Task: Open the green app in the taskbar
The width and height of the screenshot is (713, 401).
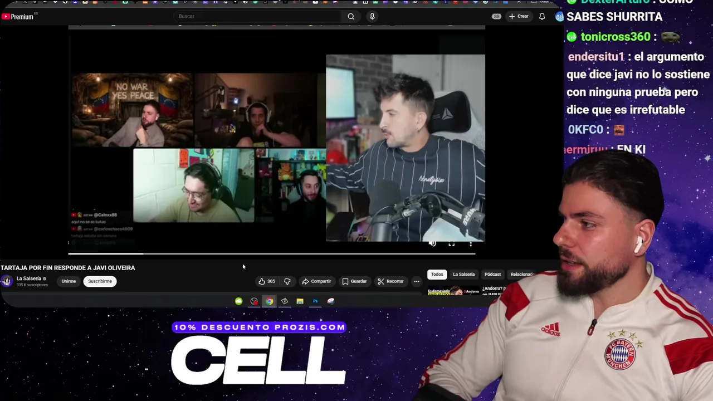Action: click(238, 301)
